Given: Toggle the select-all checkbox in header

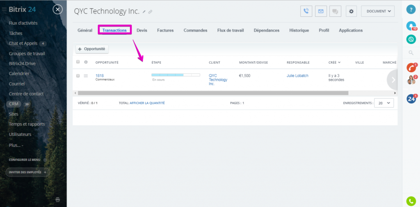Looking at the screenshot, I should coord(78,62).
